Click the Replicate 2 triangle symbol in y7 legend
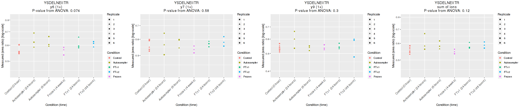The height and width of the screenshot is (108, 521). click(x=239, y=24)
